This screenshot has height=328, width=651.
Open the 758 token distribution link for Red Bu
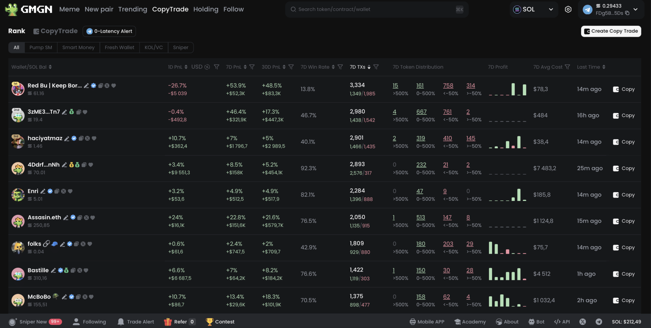click(x=448, y=85)
